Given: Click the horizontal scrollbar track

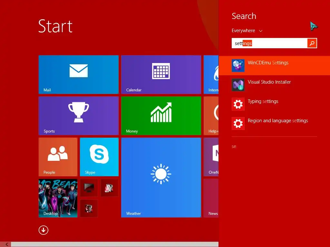Looking at the screenshot, I should pos(115,244).
